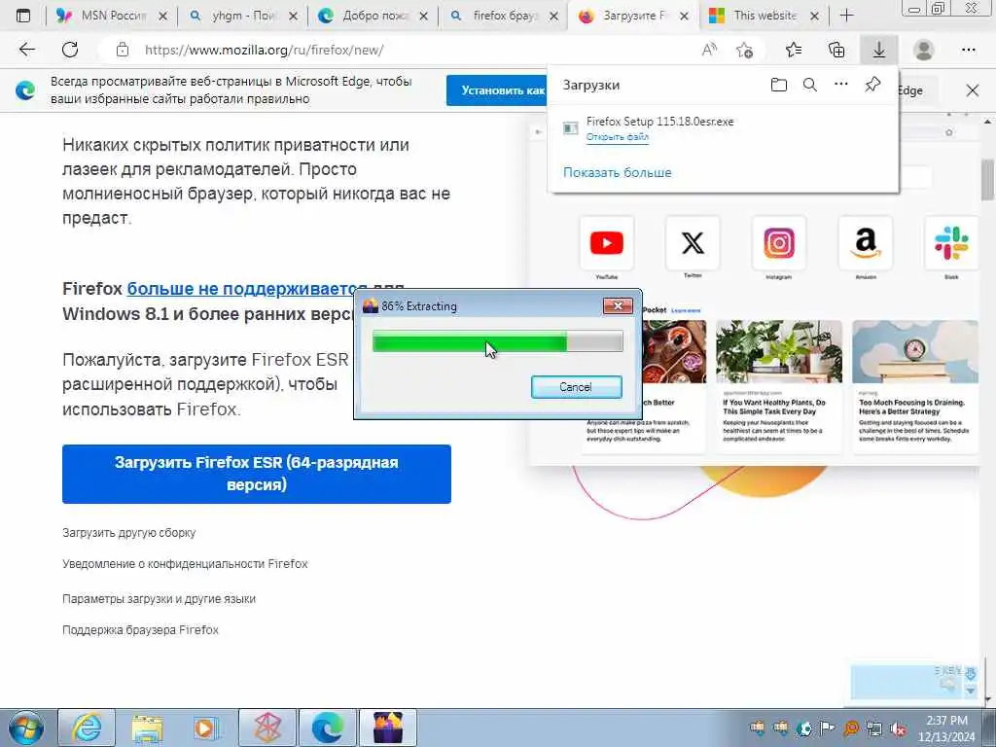Switch to the firefox браузер search tab
Screen dimensions: 996x747
point(505,16)
